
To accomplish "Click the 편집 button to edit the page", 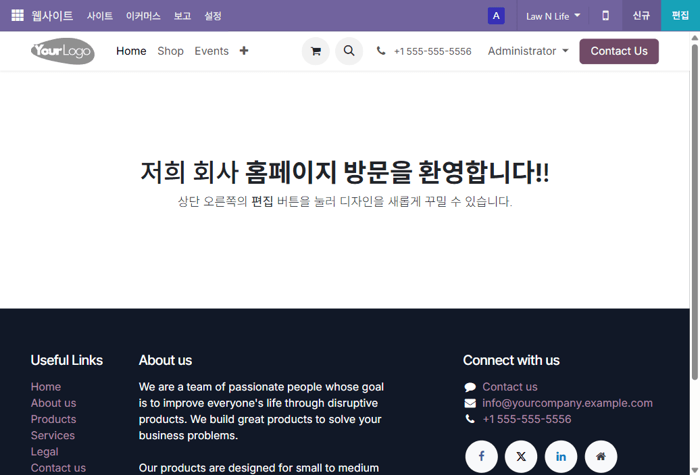I will coord(681,16).
